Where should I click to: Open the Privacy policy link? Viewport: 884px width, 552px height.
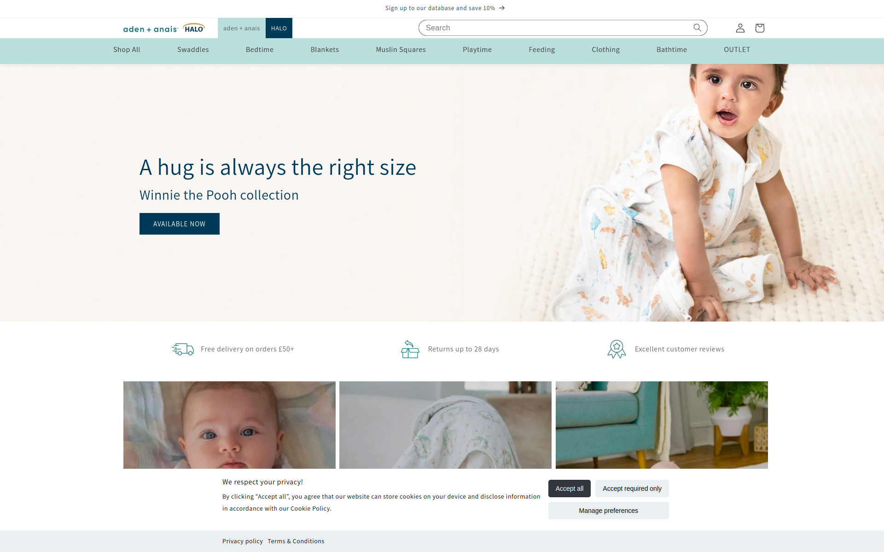click(242, 541)
